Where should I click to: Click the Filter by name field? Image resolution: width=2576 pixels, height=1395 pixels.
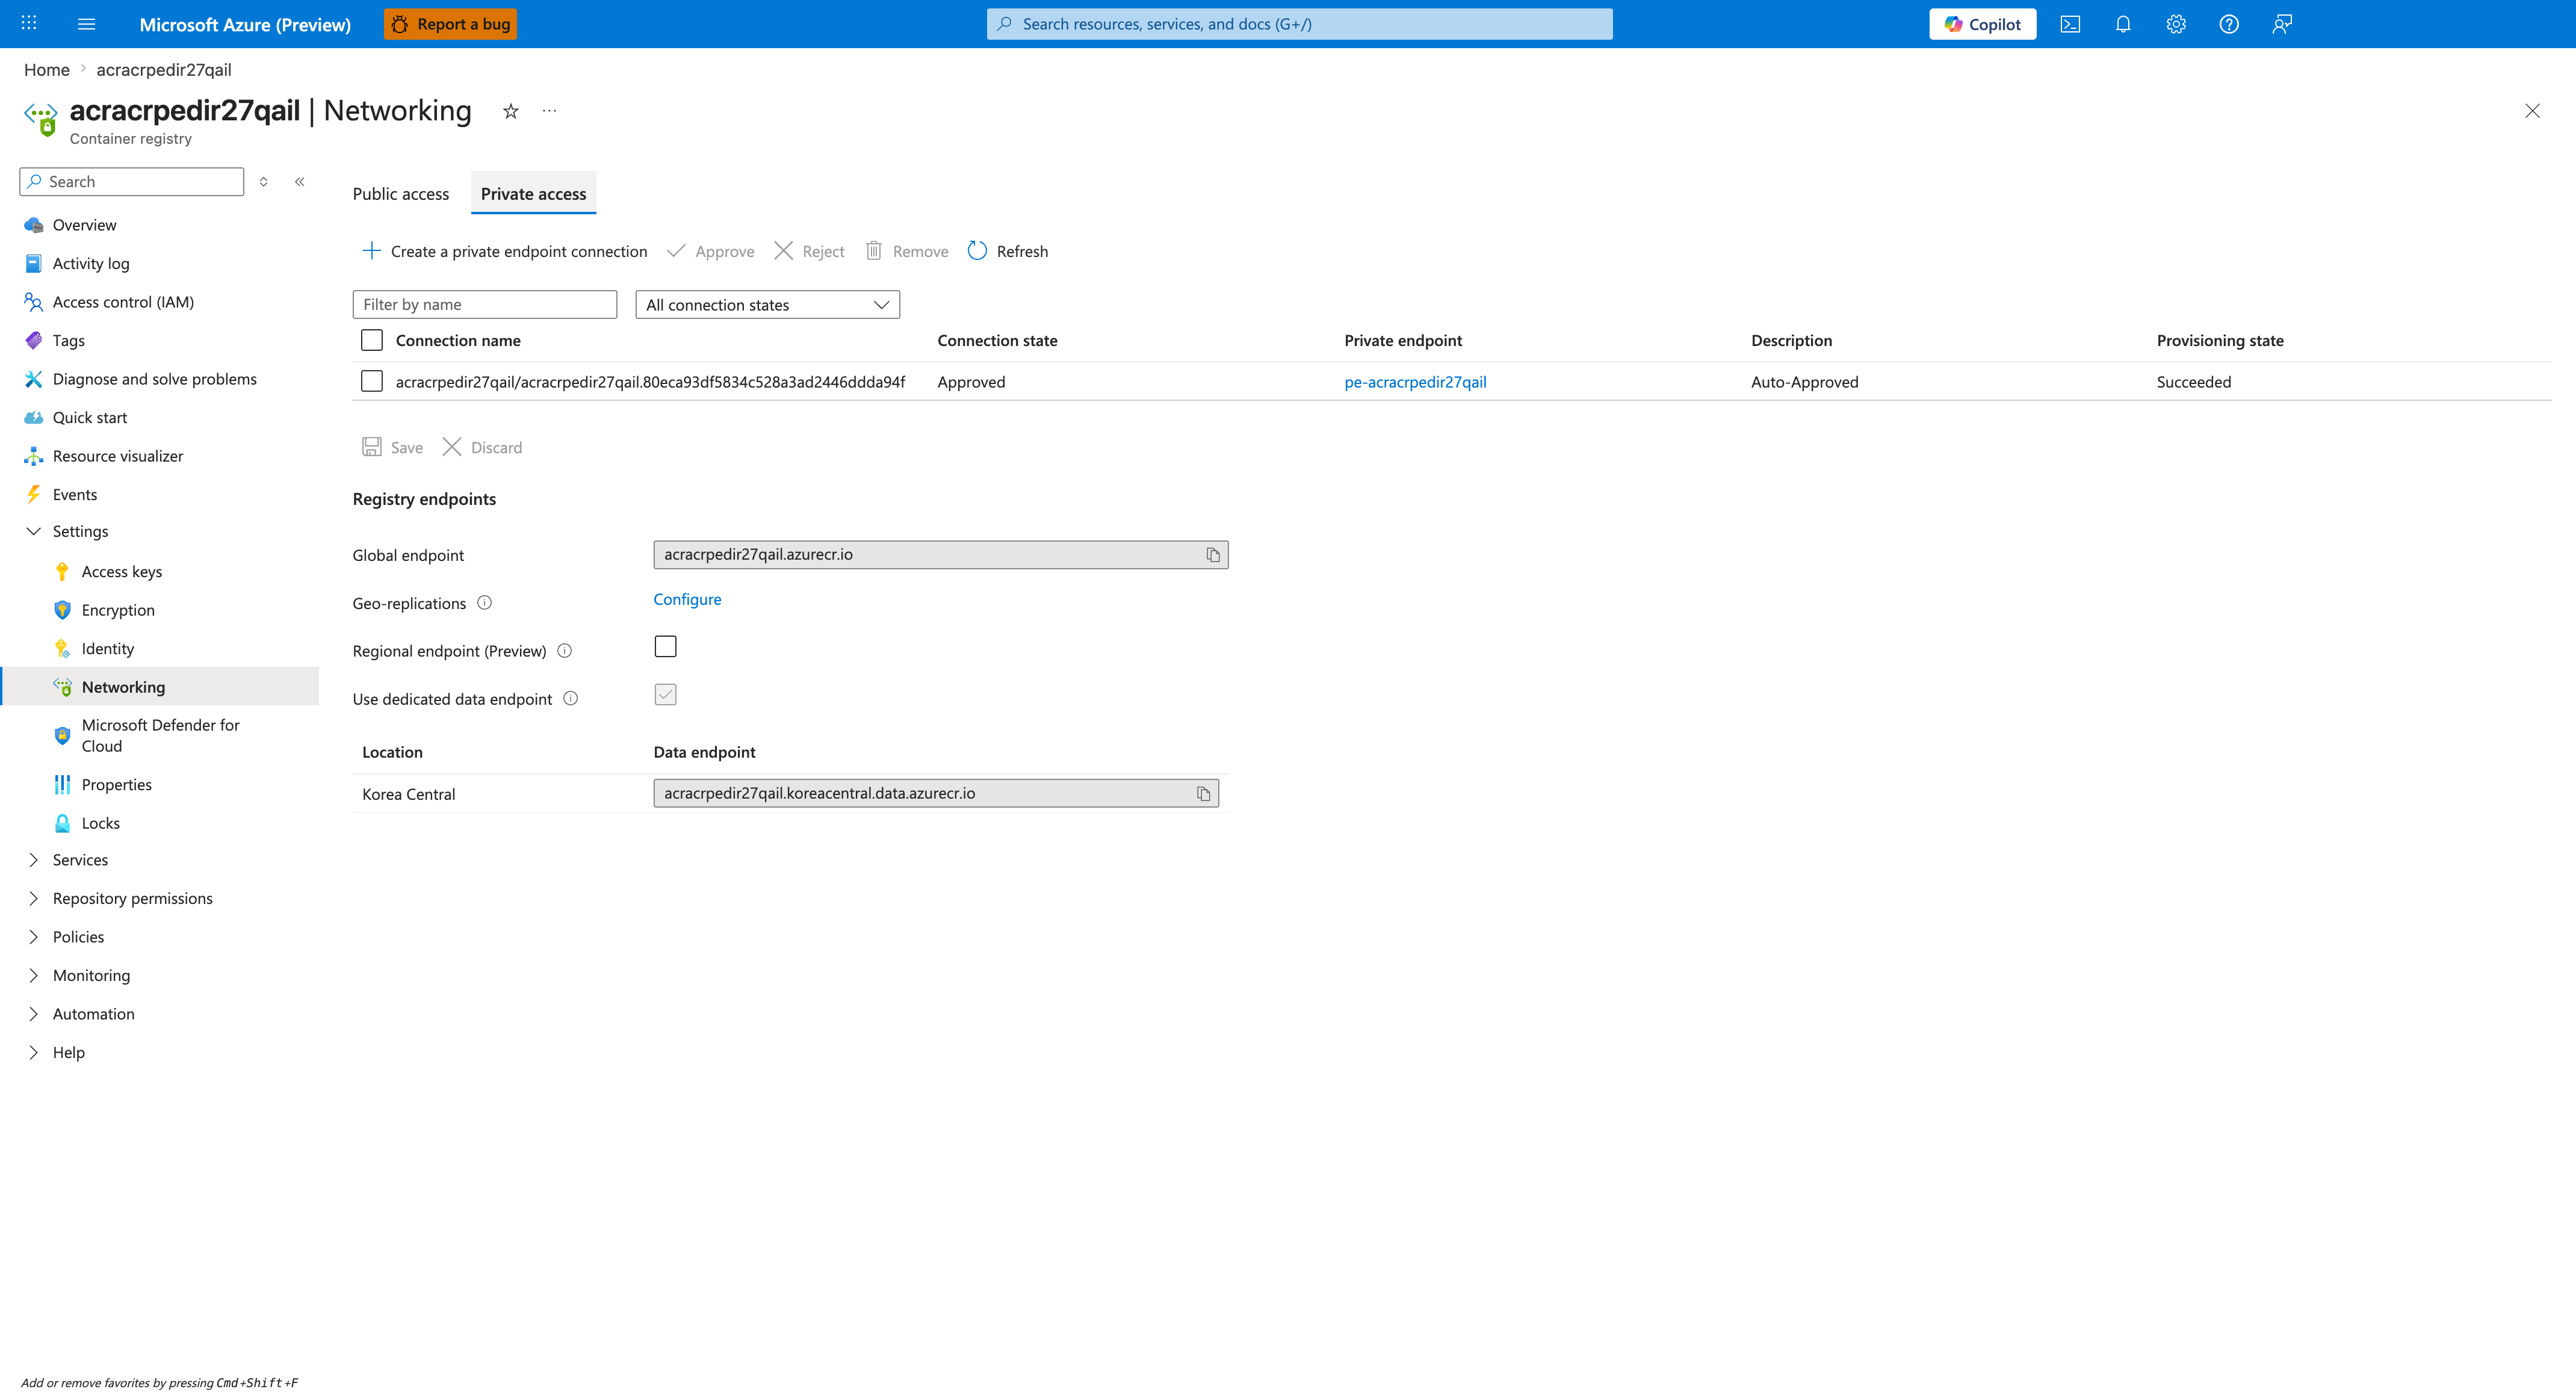coord(485,305)
